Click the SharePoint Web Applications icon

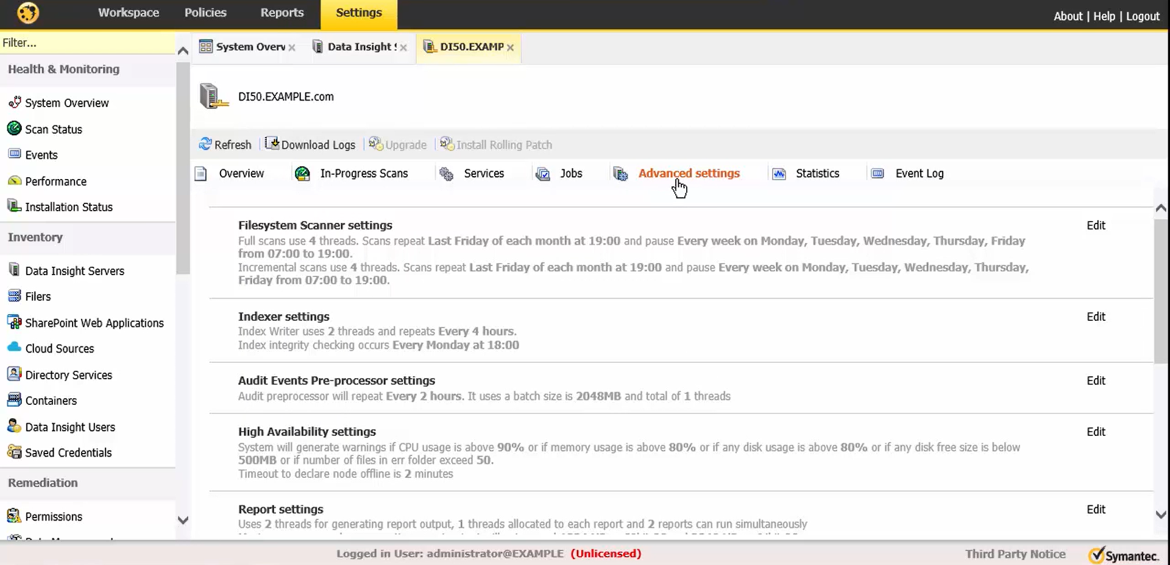15,322
